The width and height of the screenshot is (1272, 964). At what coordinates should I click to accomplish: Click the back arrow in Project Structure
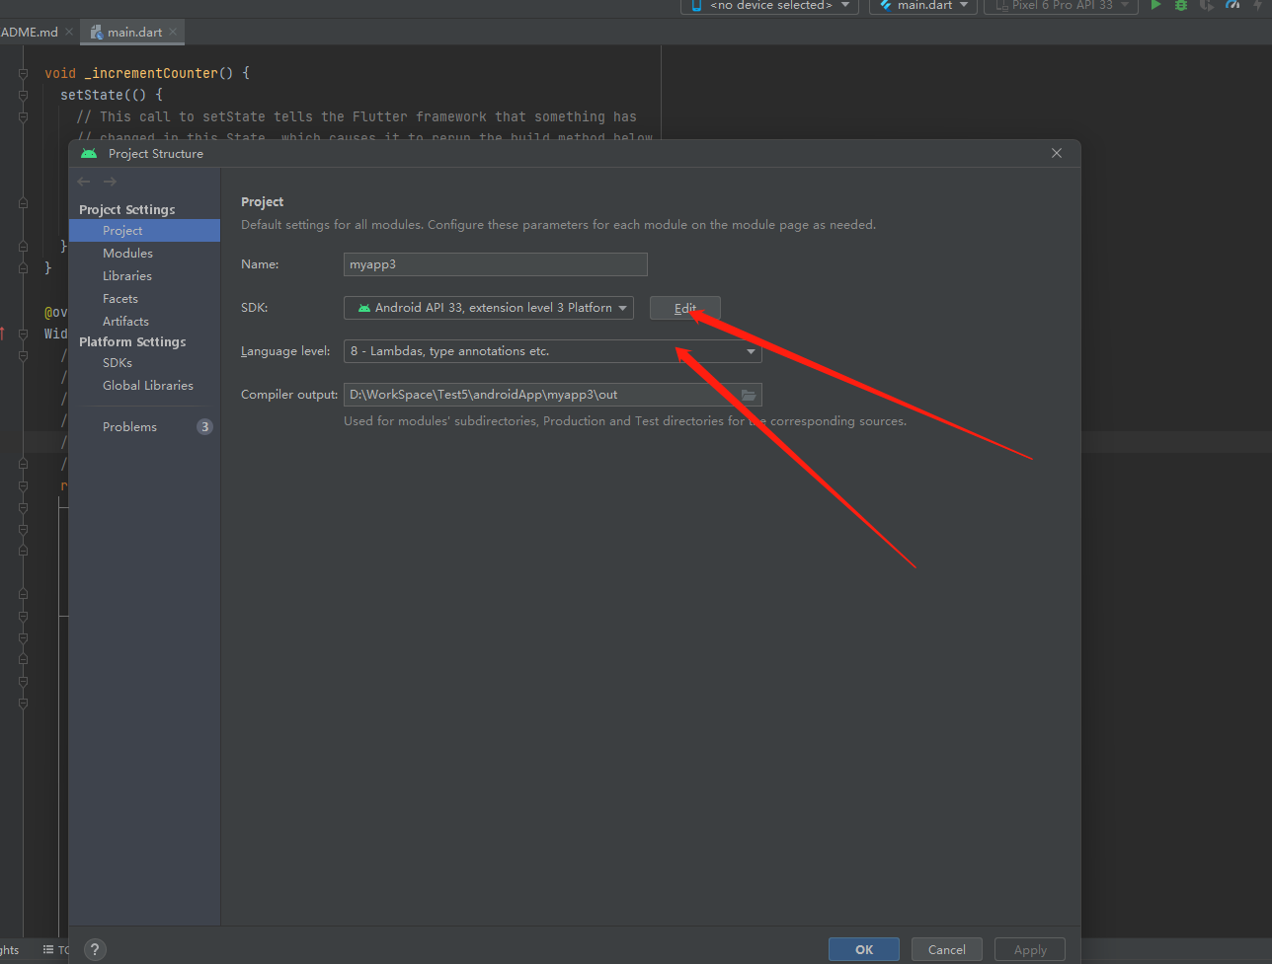[84, 182]
